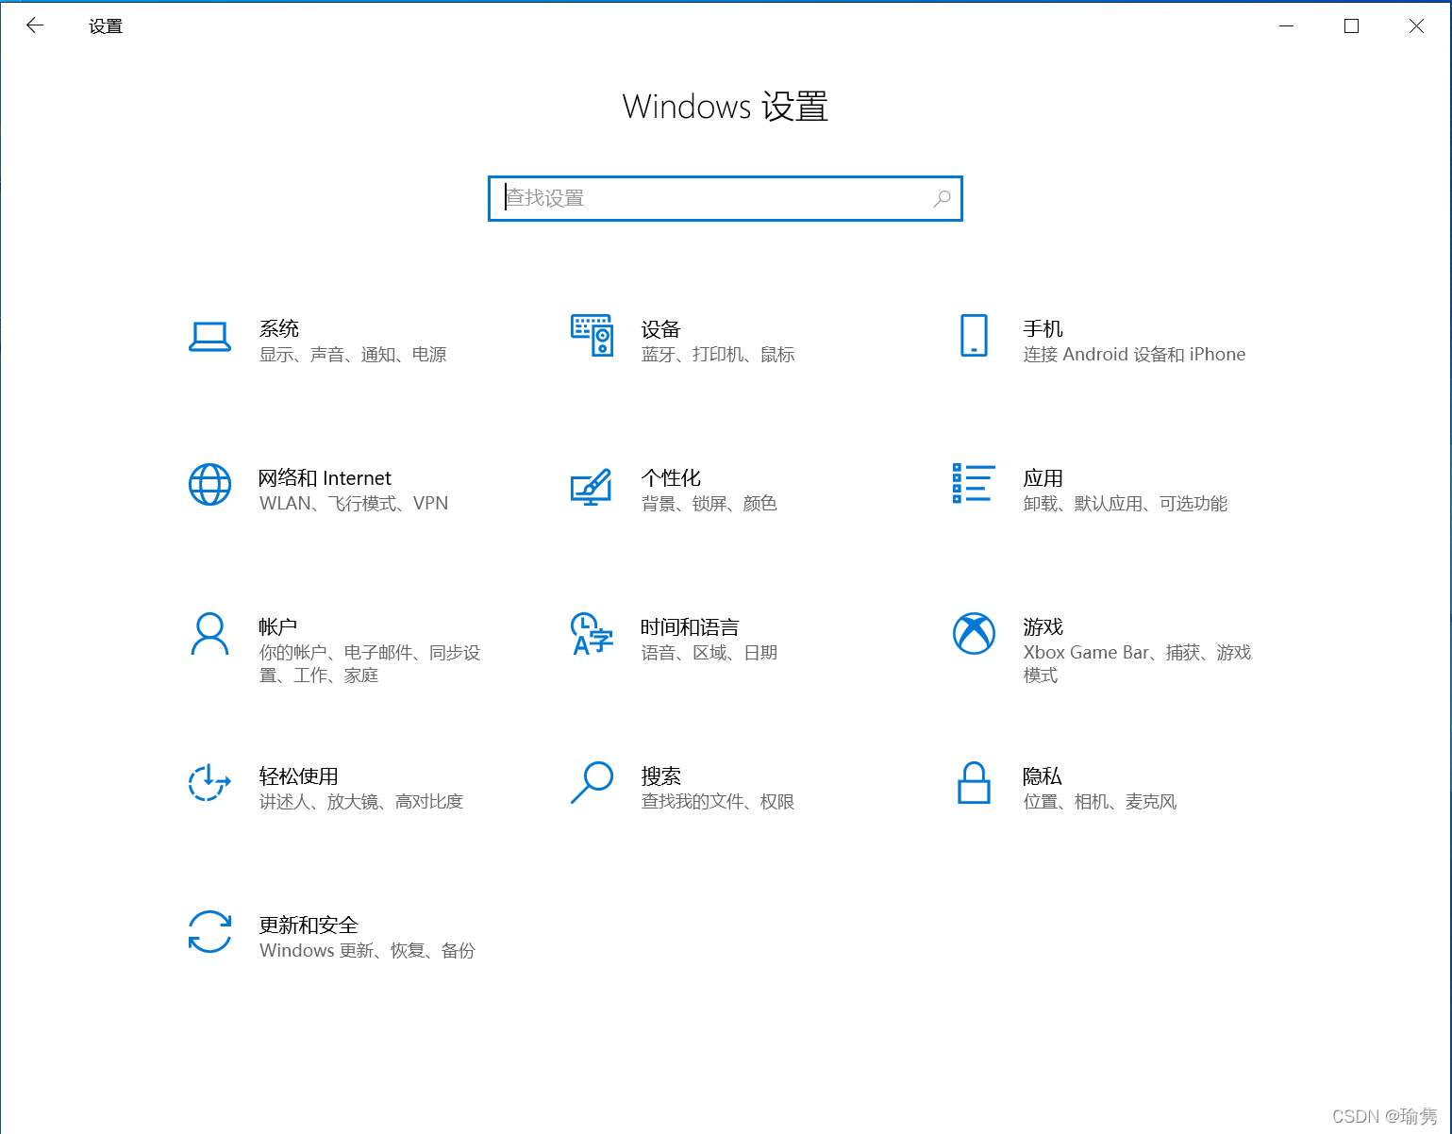Open the 应用 settings category
The width and height of the screenshot is (1452, 1134).
point(1091,490)
